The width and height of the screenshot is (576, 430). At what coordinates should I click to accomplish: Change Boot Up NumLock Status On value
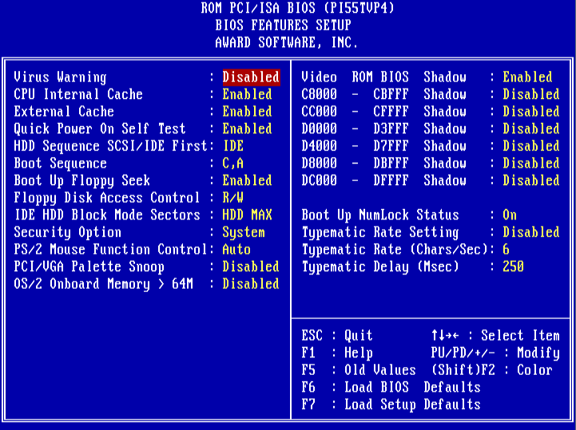tap(510, 215)
